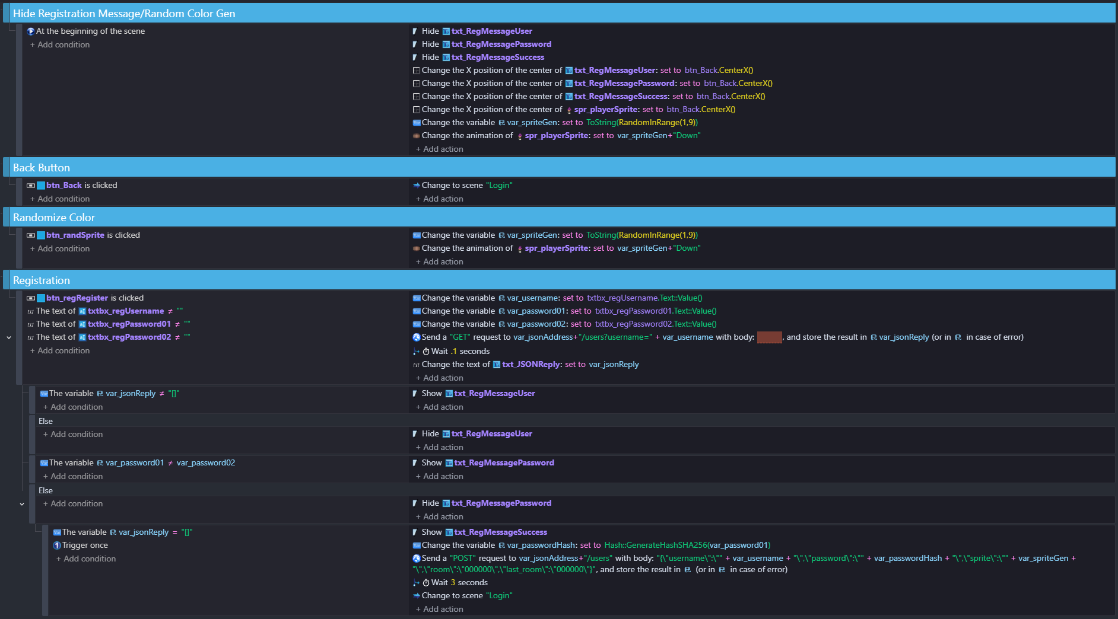1118x619 pixels.
Task: Click the position icon of the txt_RegMessageUser X position action
Action: [417, 71]
